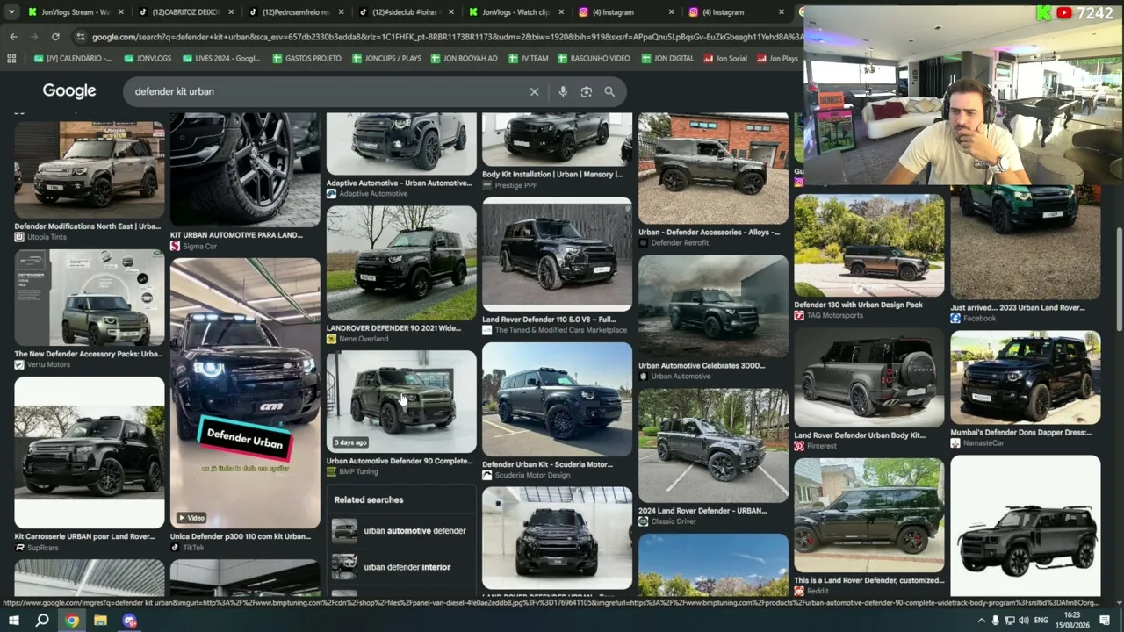This screenshot has height=632, width=1124.
Task: Click the Google logo
Action: pyautogui.click(x=69, y=91)
